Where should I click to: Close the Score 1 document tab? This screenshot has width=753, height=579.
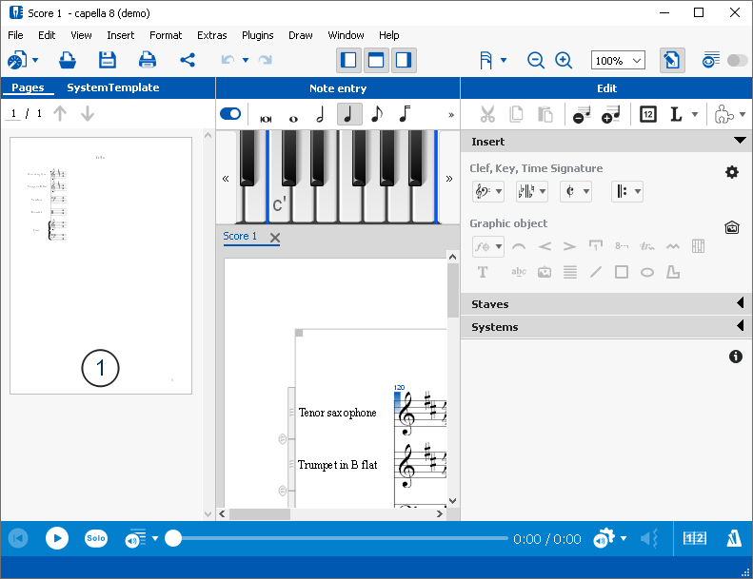pos(275,238)
